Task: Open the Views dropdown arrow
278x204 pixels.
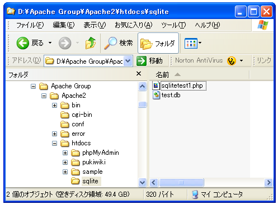Action: (200, 43)
